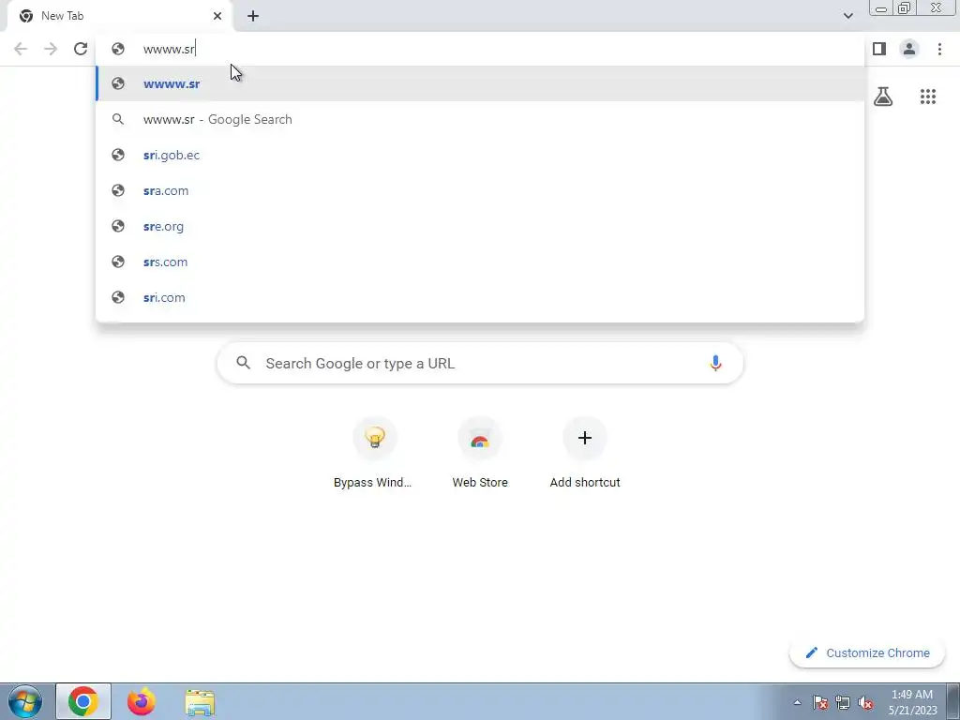Click the Reload page icon
Image resolution: width=960 pixels, height=720 pixels.
[81, 49]
